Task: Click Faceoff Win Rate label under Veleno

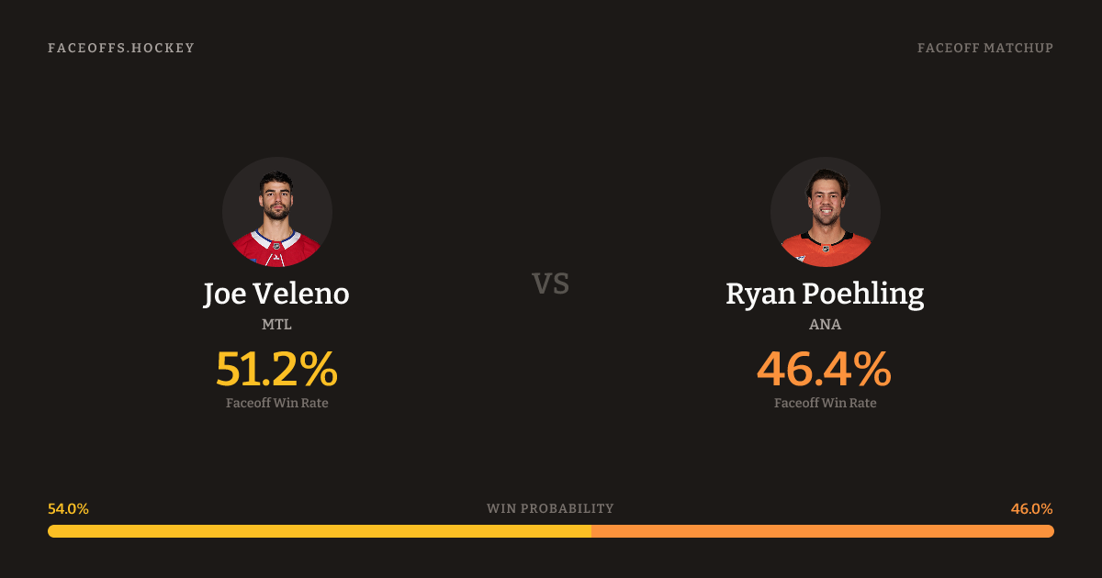Action: (x=276, y=403)
